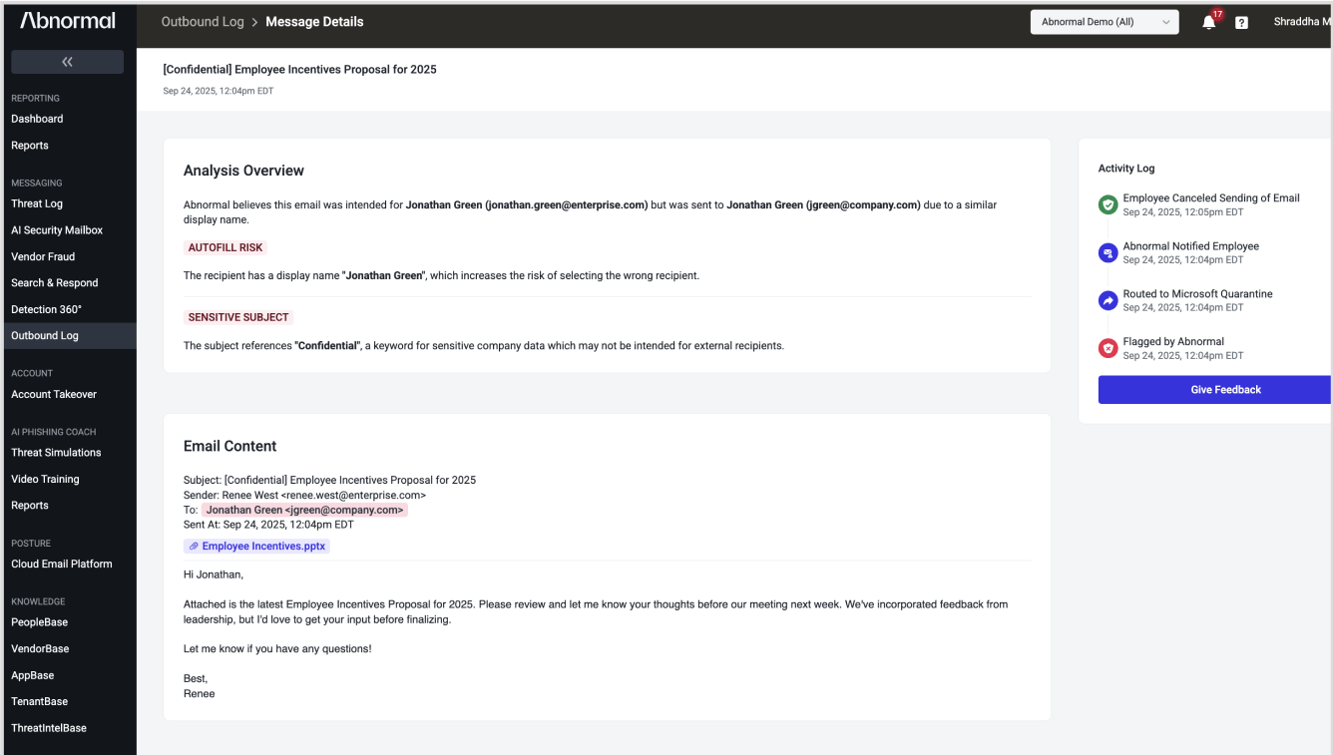
Task: Open Threat Log in the sidebar
Action: point(37,203)
